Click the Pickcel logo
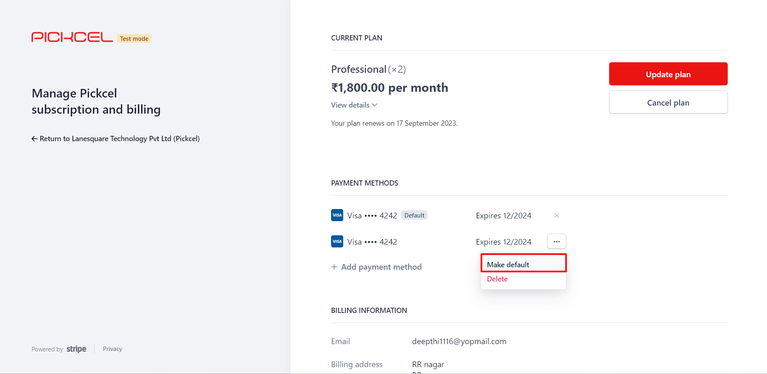 tap(72, 37)
